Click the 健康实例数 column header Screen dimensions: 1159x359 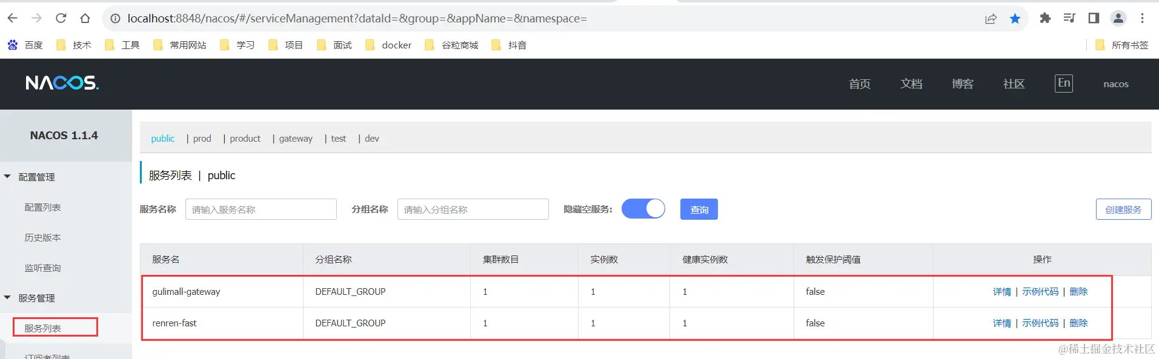[705, 259]
